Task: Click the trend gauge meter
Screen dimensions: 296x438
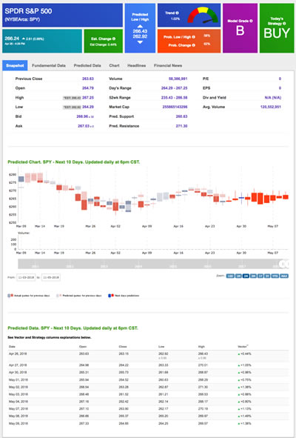Action: pyautogui.click(x=203, y=16)
